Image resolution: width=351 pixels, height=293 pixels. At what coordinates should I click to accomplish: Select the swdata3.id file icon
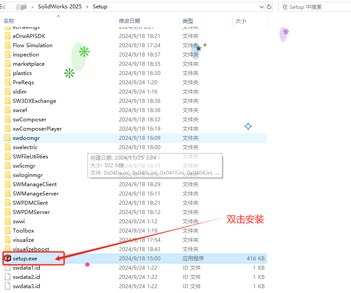(8, 286)
